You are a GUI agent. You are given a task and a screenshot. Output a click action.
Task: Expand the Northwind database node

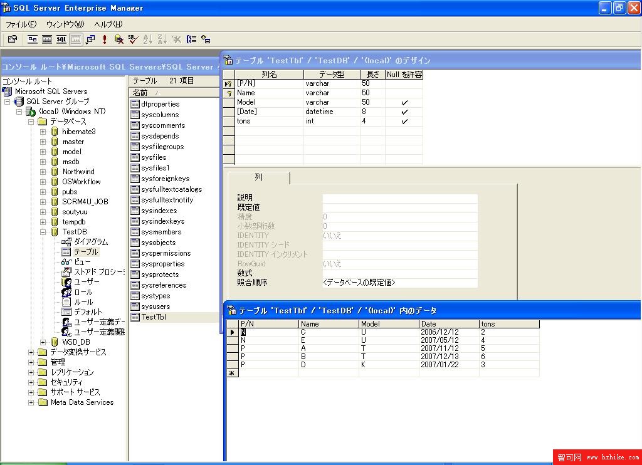click(x=43, y=172)
